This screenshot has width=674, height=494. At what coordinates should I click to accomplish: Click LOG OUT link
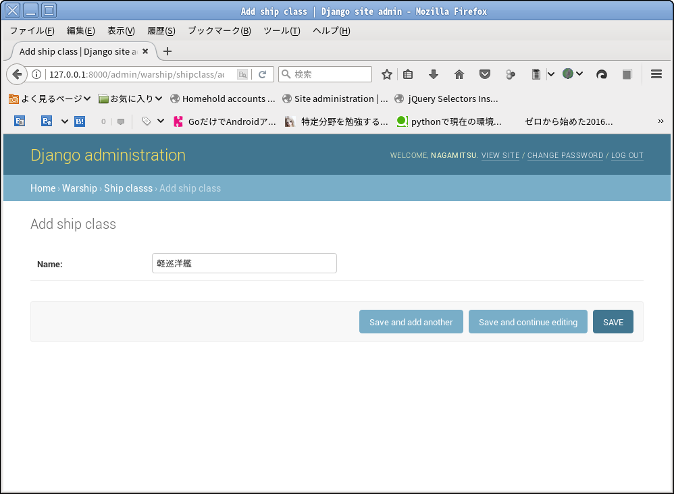627,155
